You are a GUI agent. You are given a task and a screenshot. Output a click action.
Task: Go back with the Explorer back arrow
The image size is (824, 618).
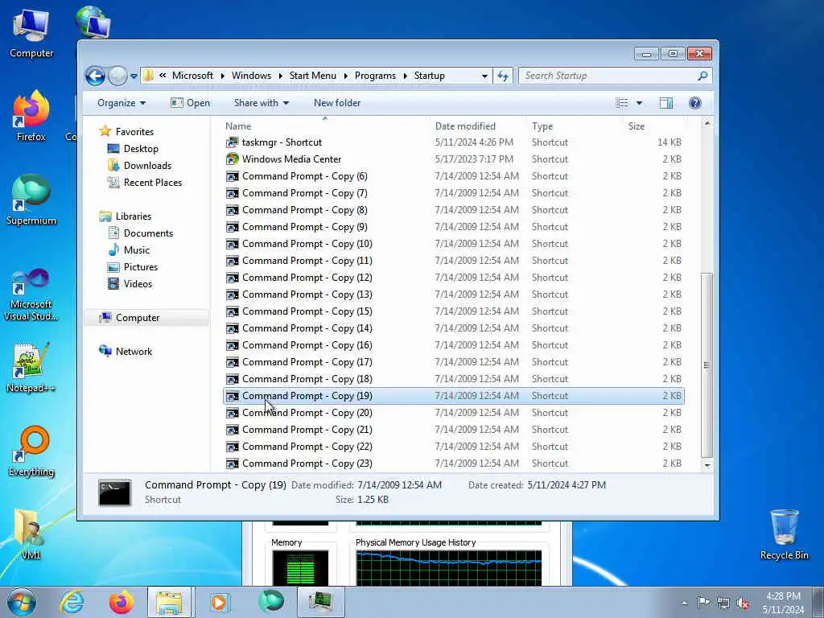(95, 76)
